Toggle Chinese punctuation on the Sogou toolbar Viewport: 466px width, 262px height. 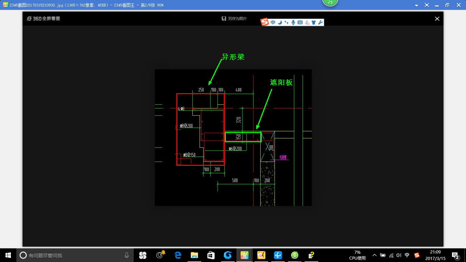pos(287,23)
